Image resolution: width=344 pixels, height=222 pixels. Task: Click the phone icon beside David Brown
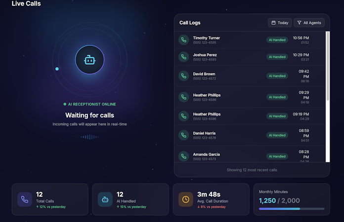(x=184, y=76)
